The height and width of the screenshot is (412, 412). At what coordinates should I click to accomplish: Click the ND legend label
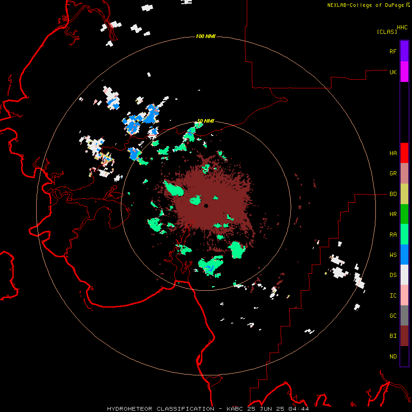(393, 356)
